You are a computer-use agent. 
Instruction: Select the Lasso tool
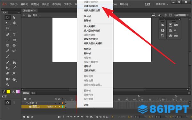point(8,28)
